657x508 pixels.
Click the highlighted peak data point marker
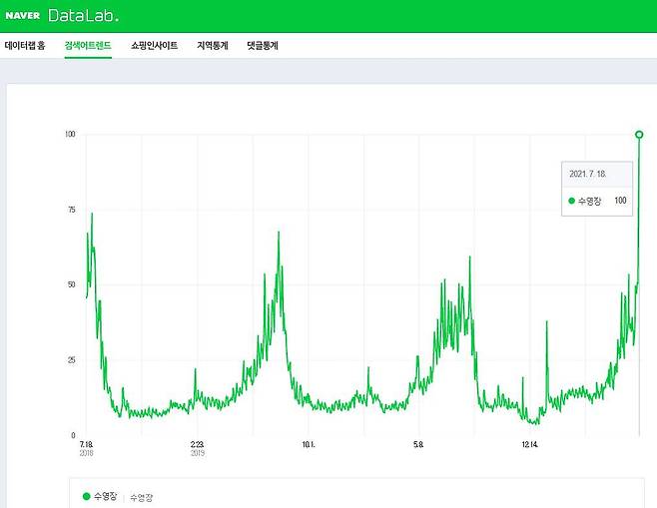click(x=639, y=134)
